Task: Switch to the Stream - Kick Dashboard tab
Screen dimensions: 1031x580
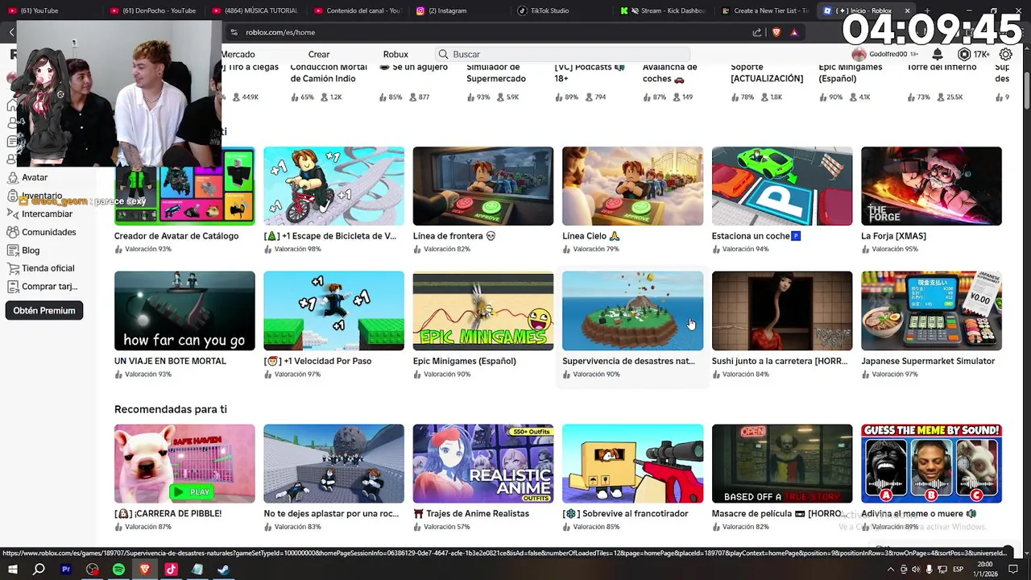Action: click(x=664, y=10)
